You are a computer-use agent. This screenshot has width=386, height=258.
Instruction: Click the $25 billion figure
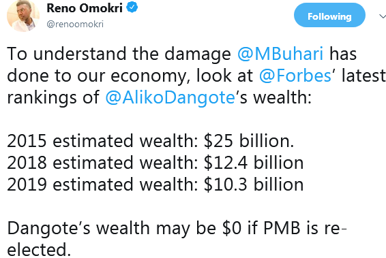(249, 141)
